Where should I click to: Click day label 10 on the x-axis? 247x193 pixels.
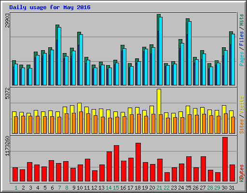coord(80,188)
